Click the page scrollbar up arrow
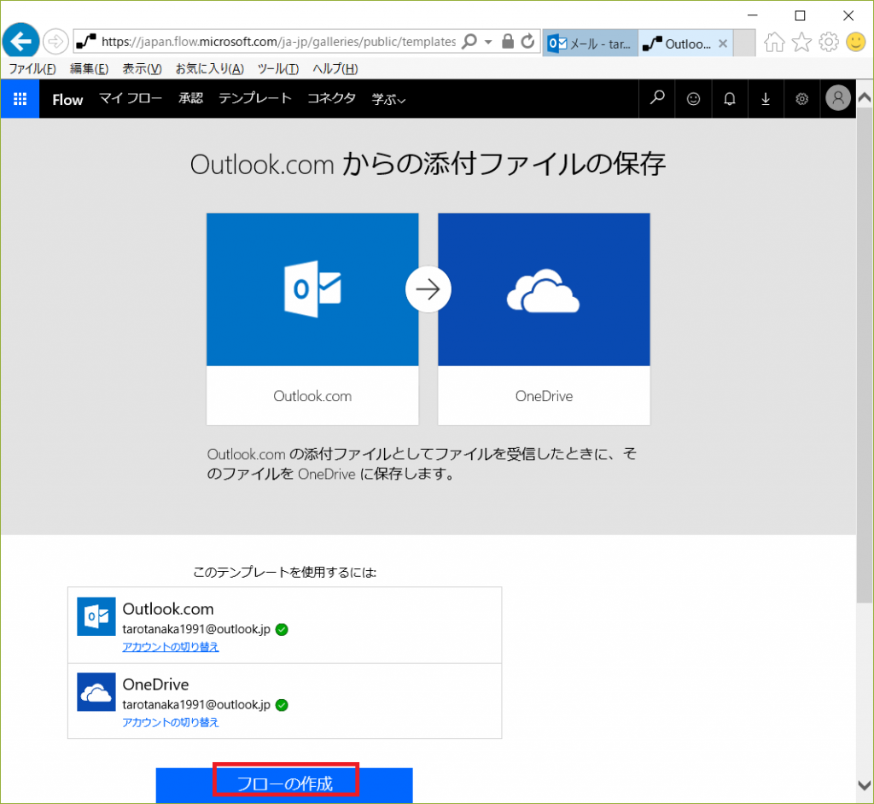The width and height of the screenshot is (874, 804). [865, 97]
